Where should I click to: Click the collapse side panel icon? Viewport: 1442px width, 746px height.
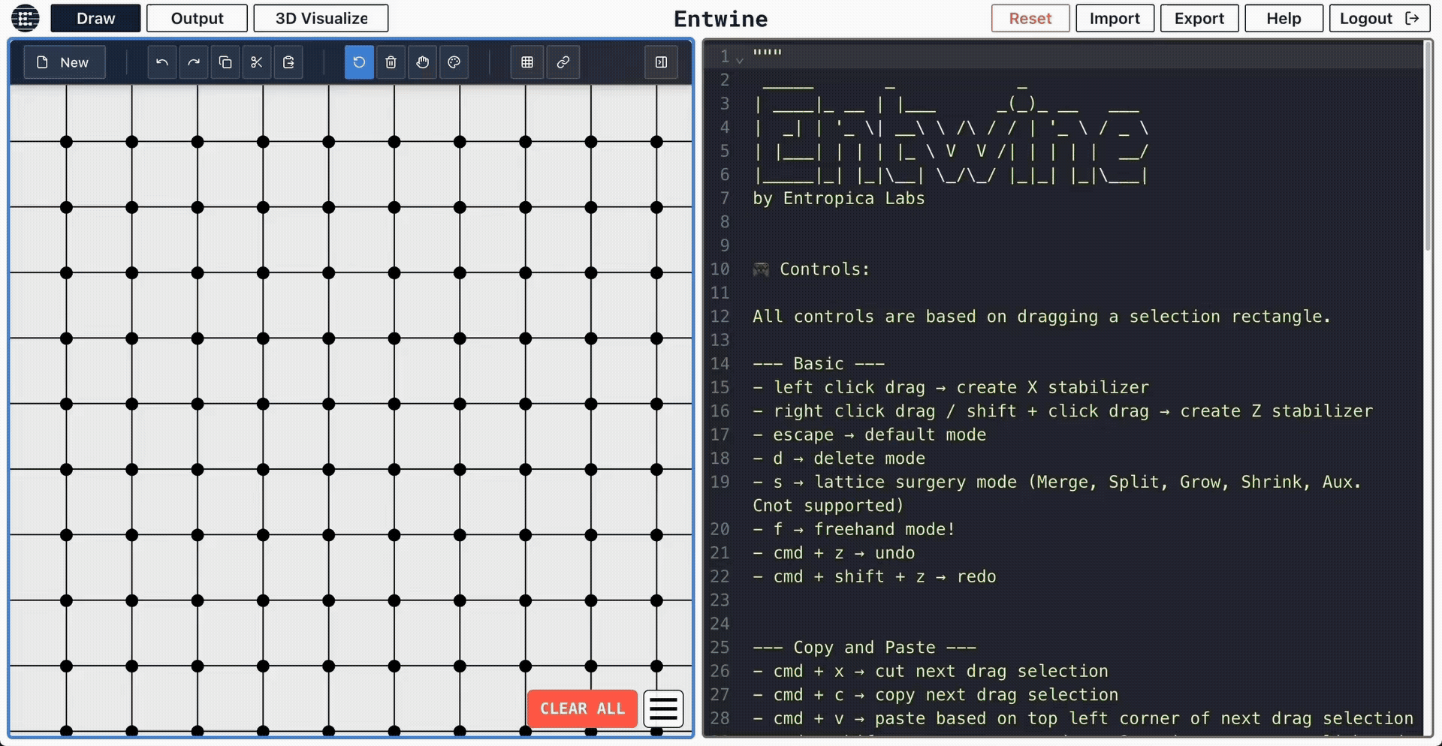pyautogui.click(x=660, y=62)
